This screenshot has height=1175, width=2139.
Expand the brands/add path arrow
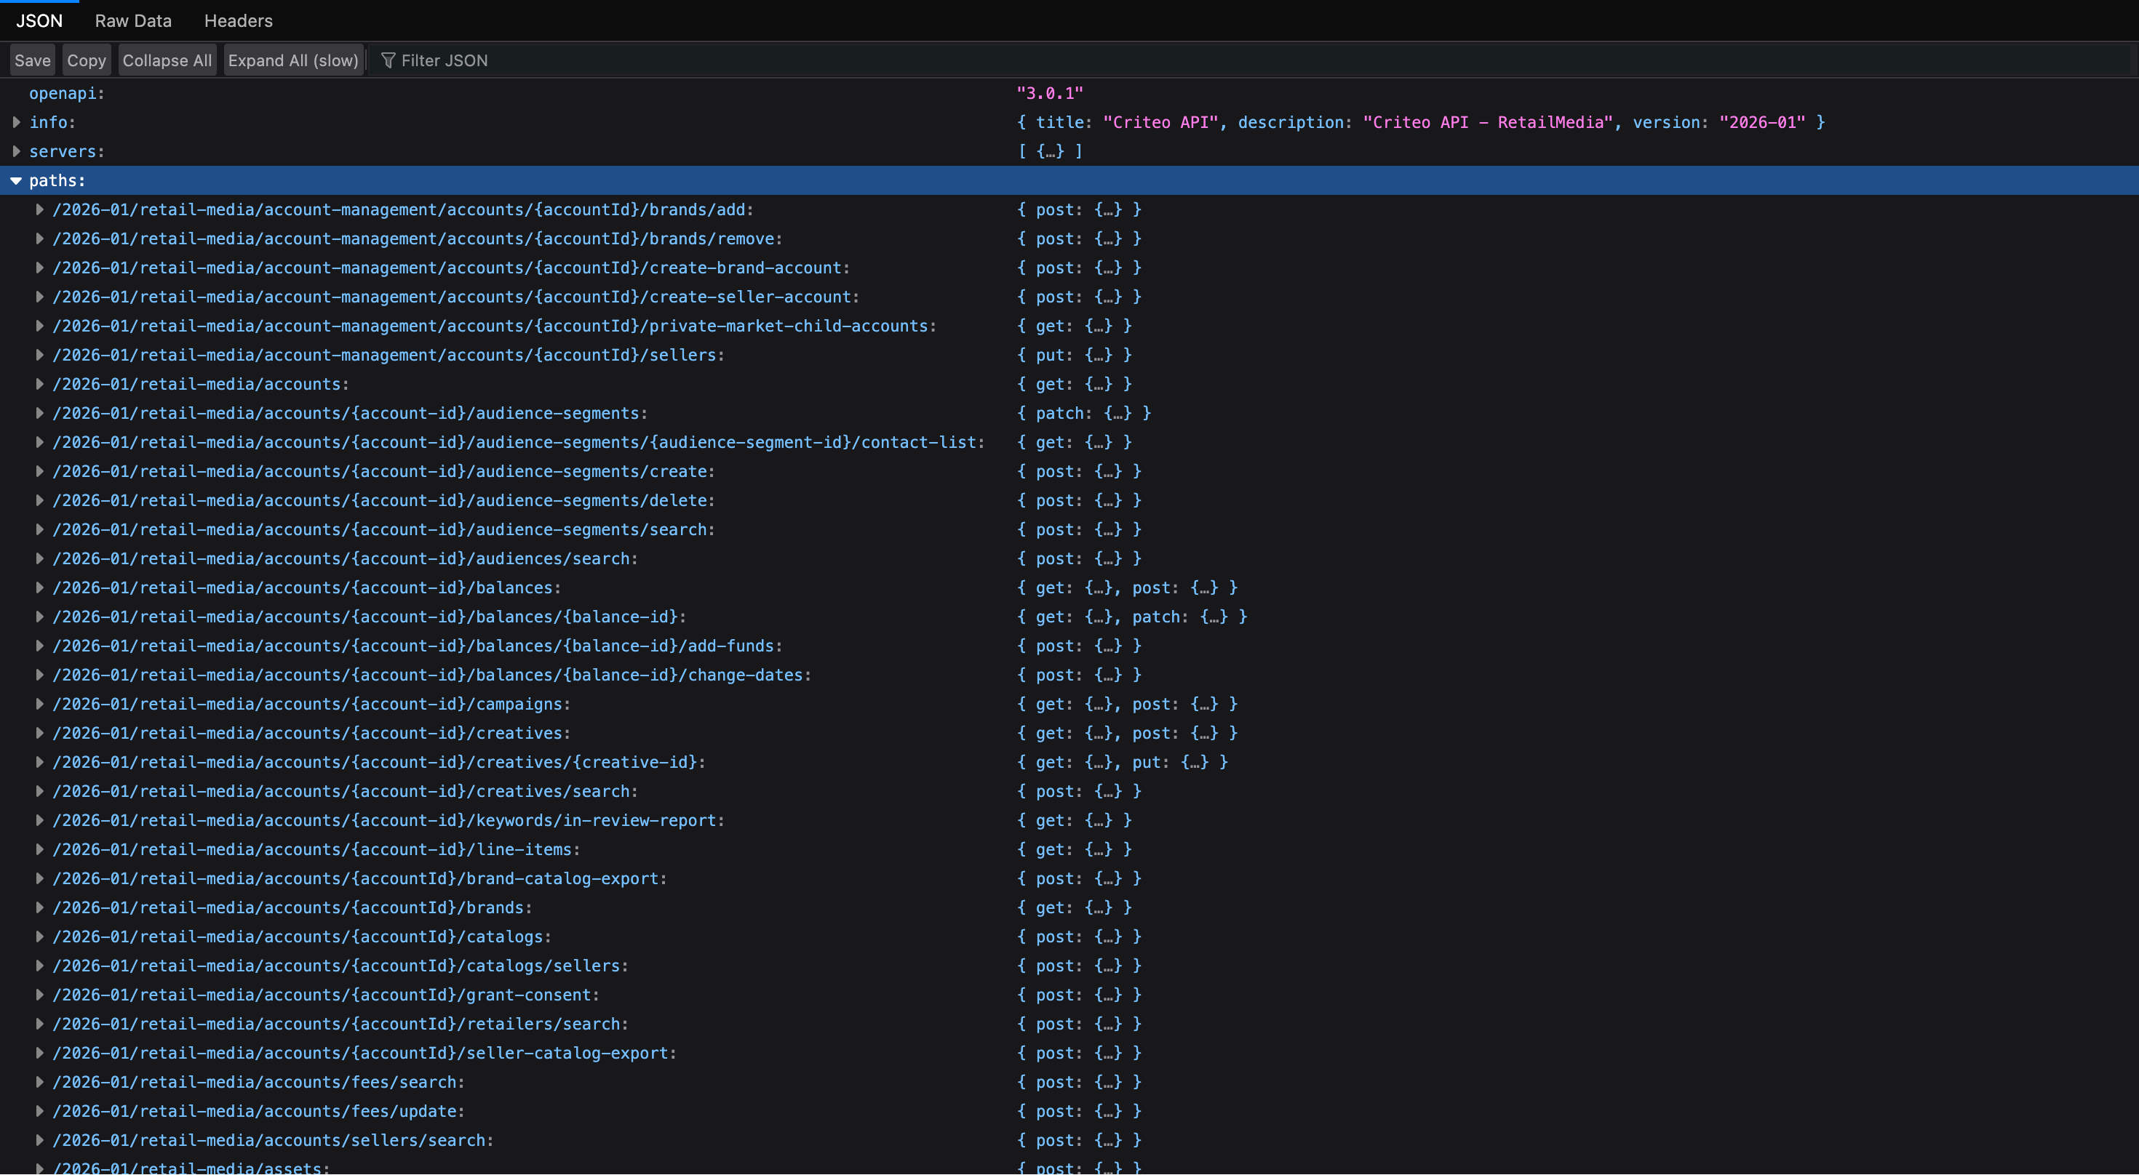click(x=40, y=210)
